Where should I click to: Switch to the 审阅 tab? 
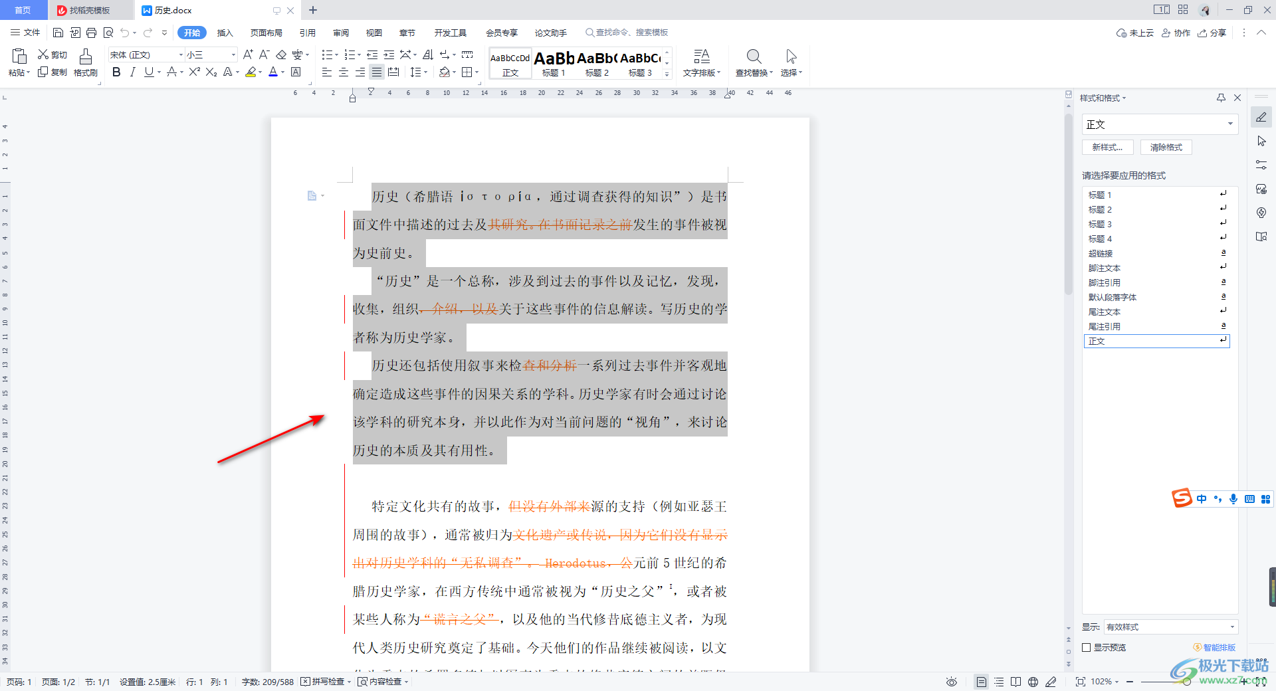tap(341, 33)
